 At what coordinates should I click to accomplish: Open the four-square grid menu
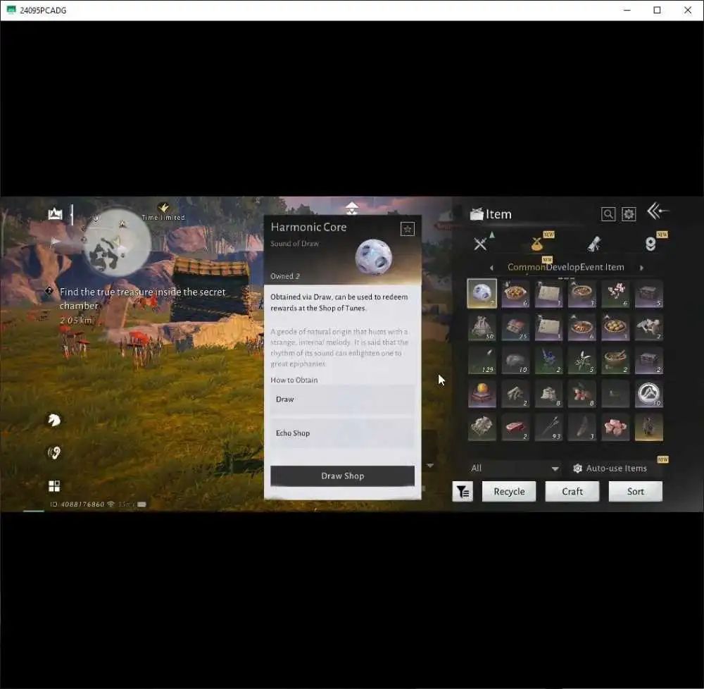[x=54, y=486]
